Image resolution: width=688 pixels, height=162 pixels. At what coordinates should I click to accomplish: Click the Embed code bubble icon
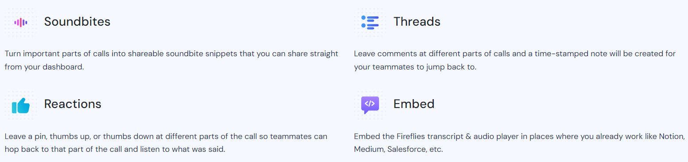(x=370, y=105)
